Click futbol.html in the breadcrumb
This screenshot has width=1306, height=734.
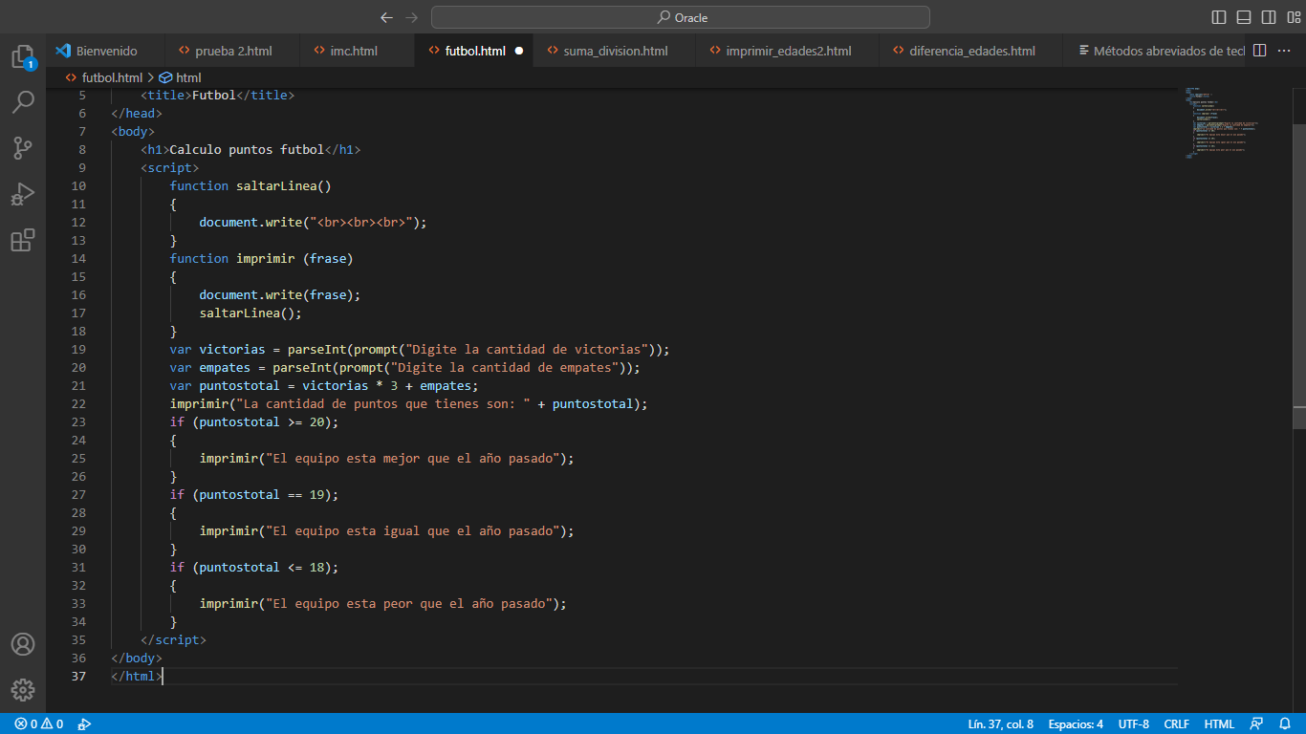point(112,77)
